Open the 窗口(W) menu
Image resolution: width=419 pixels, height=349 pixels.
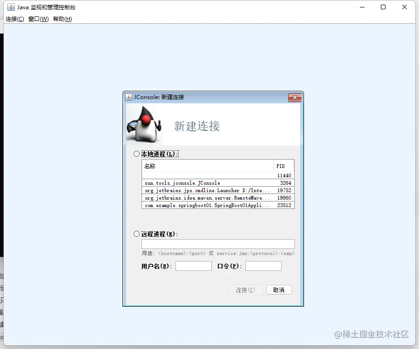(39, 19)
